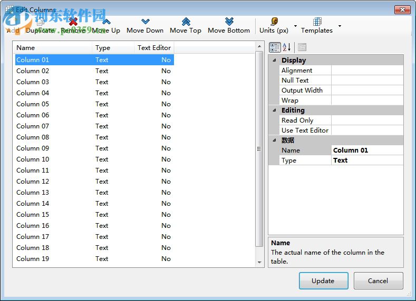The image size is (416, 301).
Task: Open the Templates dropdown arrow
Action: pos(340,26)
